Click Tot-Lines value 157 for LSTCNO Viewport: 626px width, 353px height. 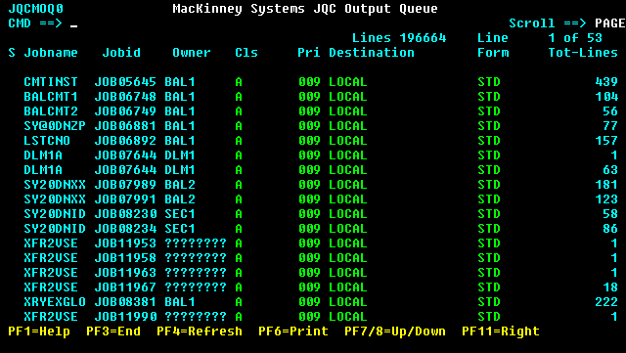(x=606, y=141)
